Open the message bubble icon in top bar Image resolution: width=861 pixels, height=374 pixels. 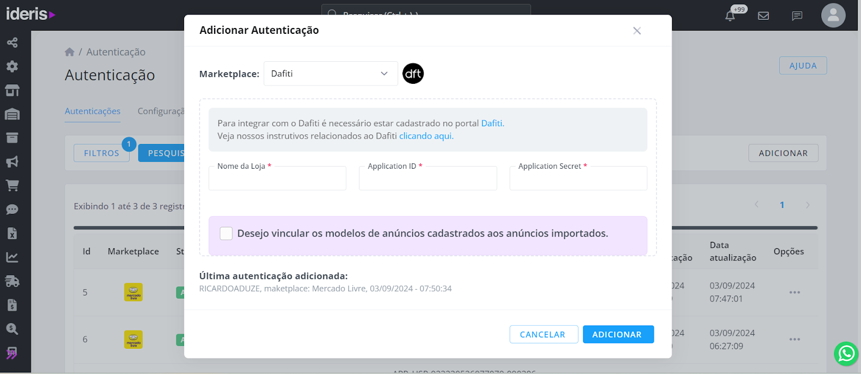(797, 16)
